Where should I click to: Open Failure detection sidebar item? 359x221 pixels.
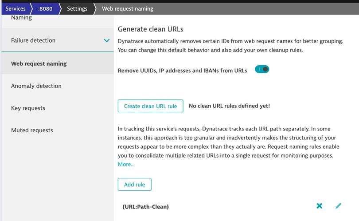(58, 40)
